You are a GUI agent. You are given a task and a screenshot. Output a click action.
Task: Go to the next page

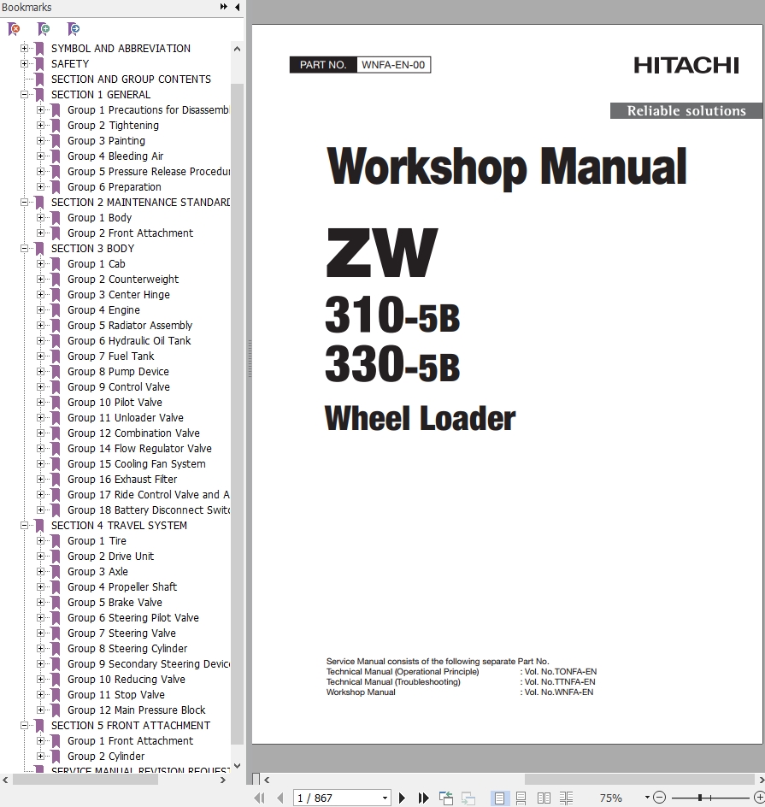[403, 798]
